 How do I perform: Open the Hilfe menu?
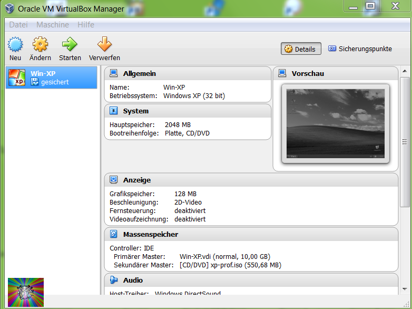click(x=86, y=25)
